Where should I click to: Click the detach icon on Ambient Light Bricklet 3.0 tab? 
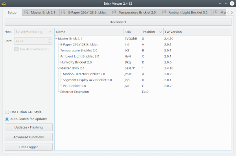(x=164, y=12)
